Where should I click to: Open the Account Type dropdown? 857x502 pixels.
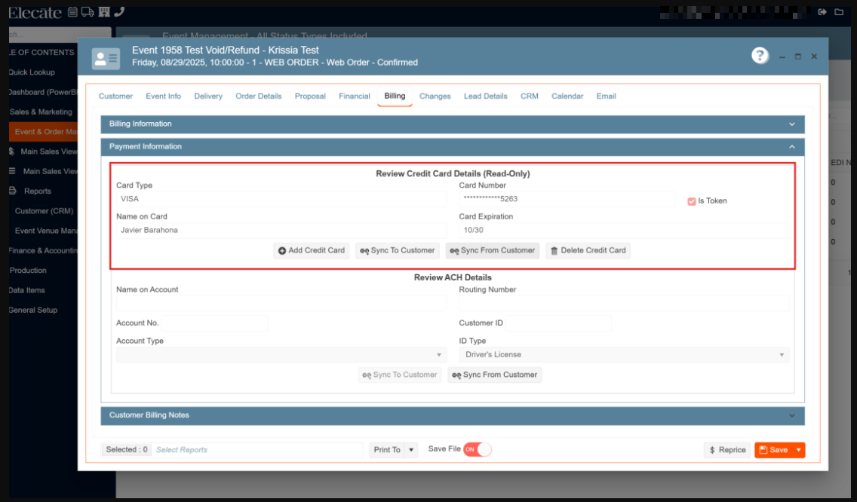(x=281, y=355)
